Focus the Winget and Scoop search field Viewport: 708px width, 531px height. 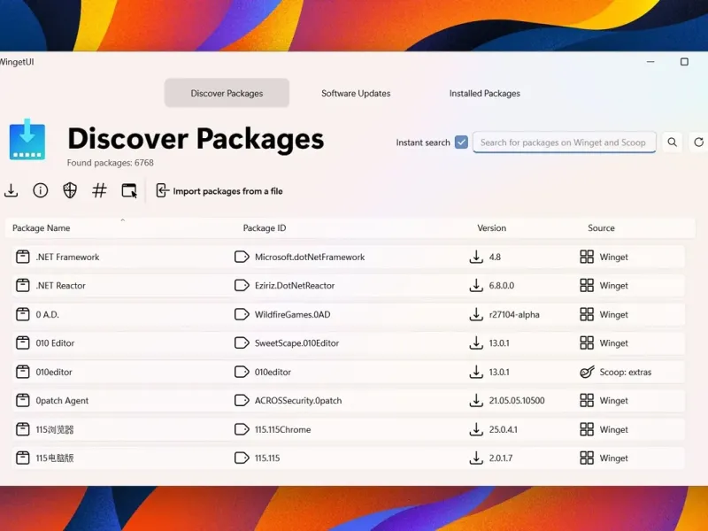point(564,142)
